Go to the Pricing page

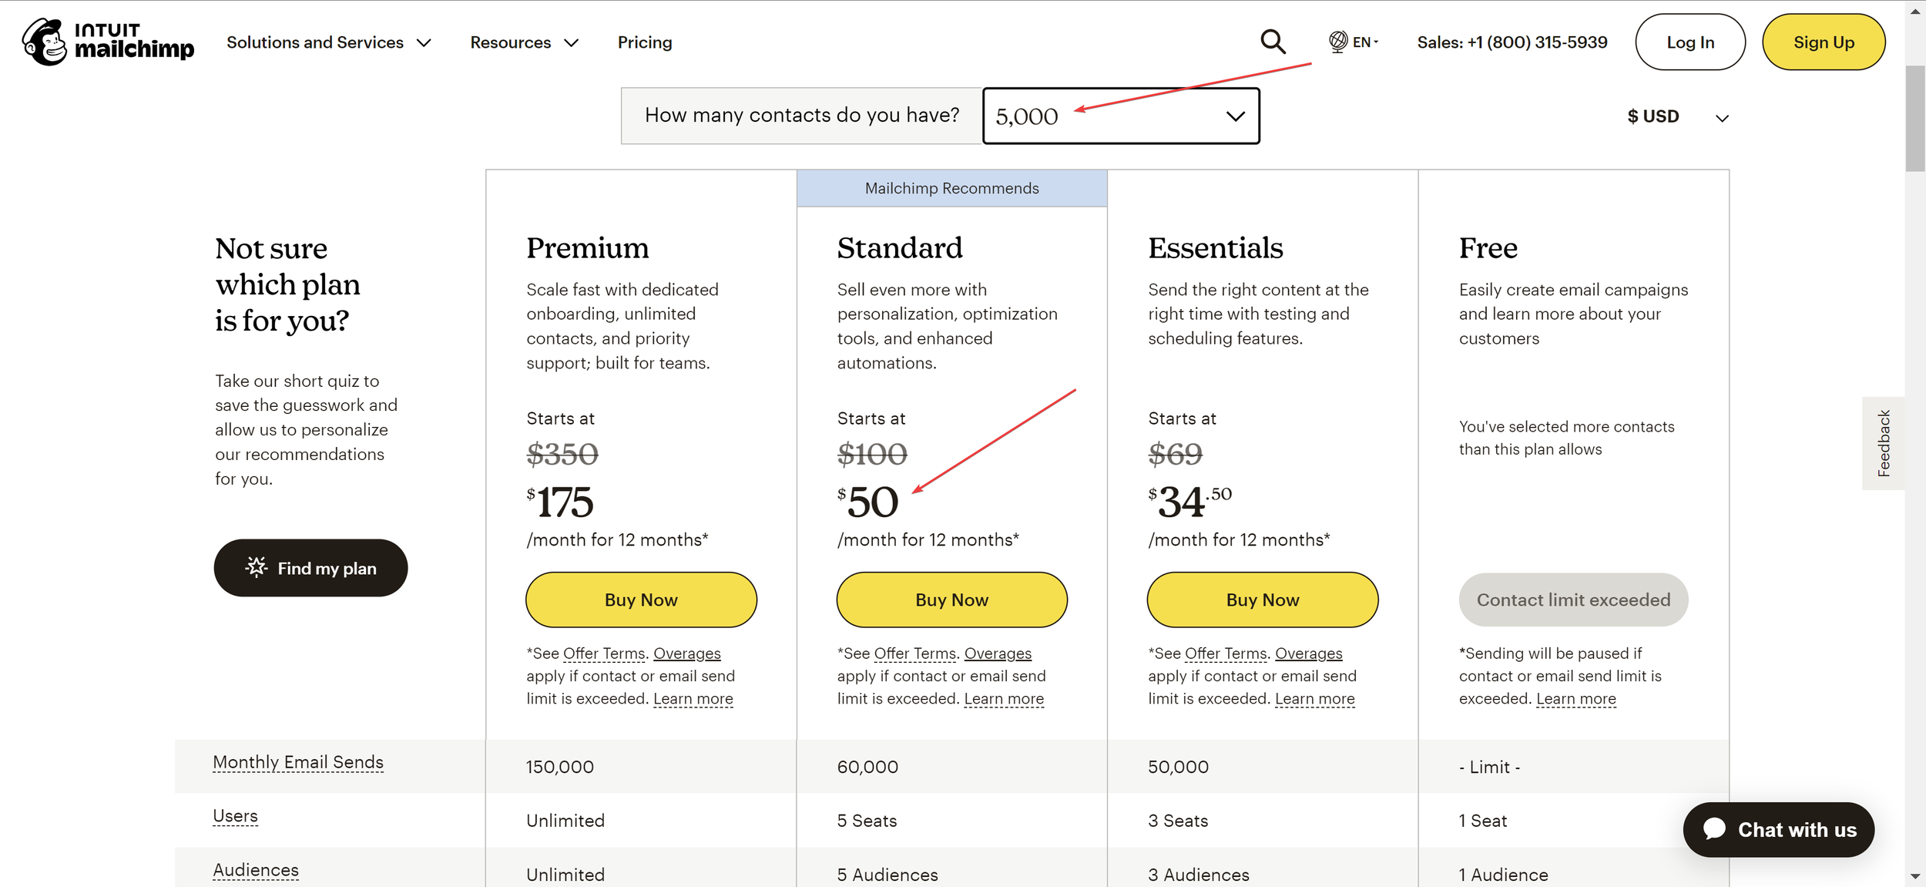(645, 42)
